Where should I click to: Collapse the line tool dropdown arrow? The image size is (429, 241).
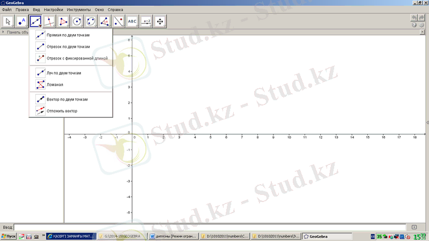point(40,26)
